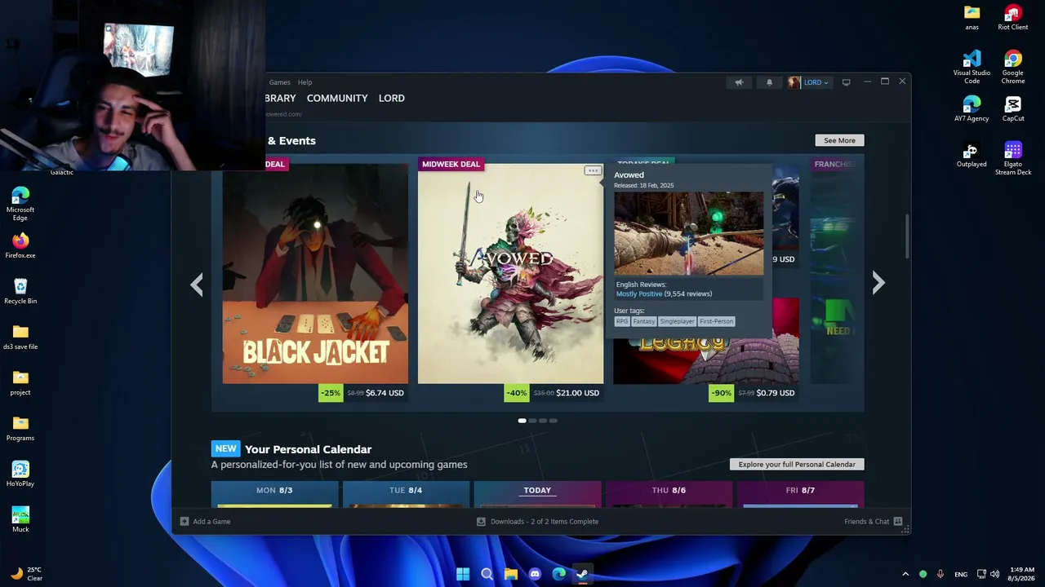Screen dimensions: 1045x587
Task: Open Windows taskbar Search
Action: point(487,574)
